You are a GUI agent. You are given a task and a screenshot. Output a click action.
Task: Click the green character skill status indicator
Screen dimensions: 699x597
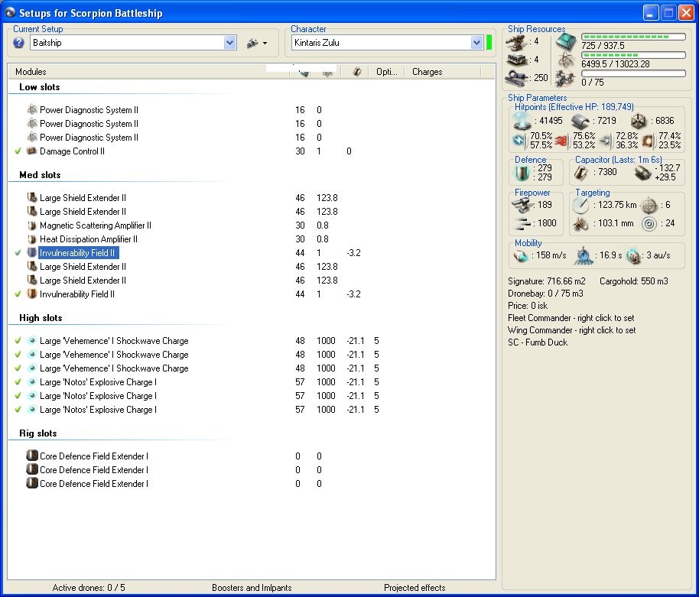[489, 43]
